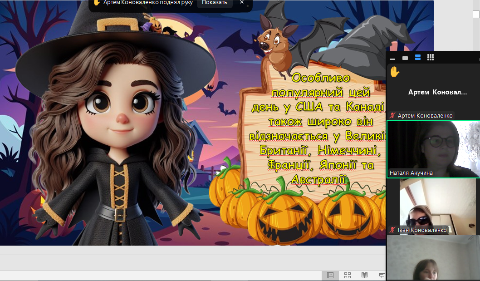Viewport: 480px width, 281px height.
Task: Click the word відзначається on the slide
Action: click(289, 136)
